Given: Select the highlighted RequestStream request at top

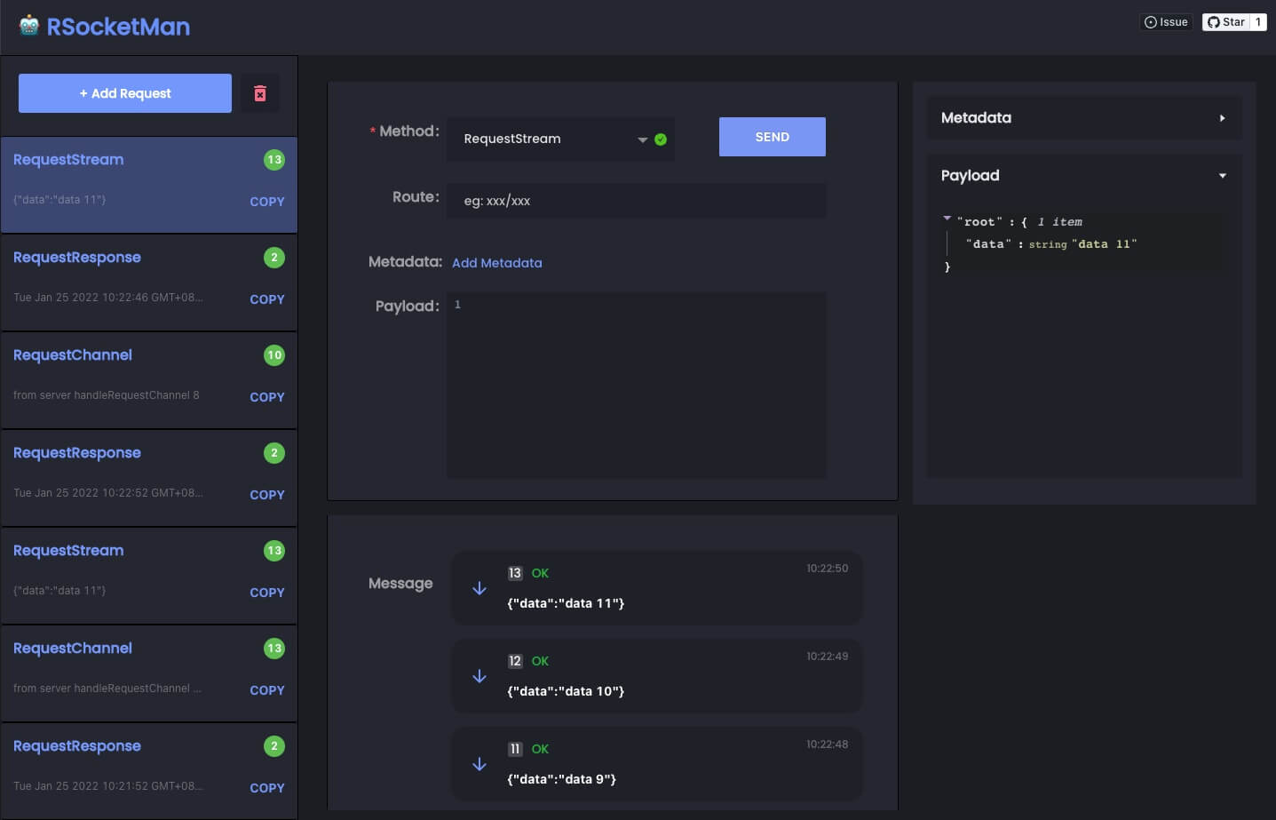Looking at the screenshot, I should tap(149, 185).
